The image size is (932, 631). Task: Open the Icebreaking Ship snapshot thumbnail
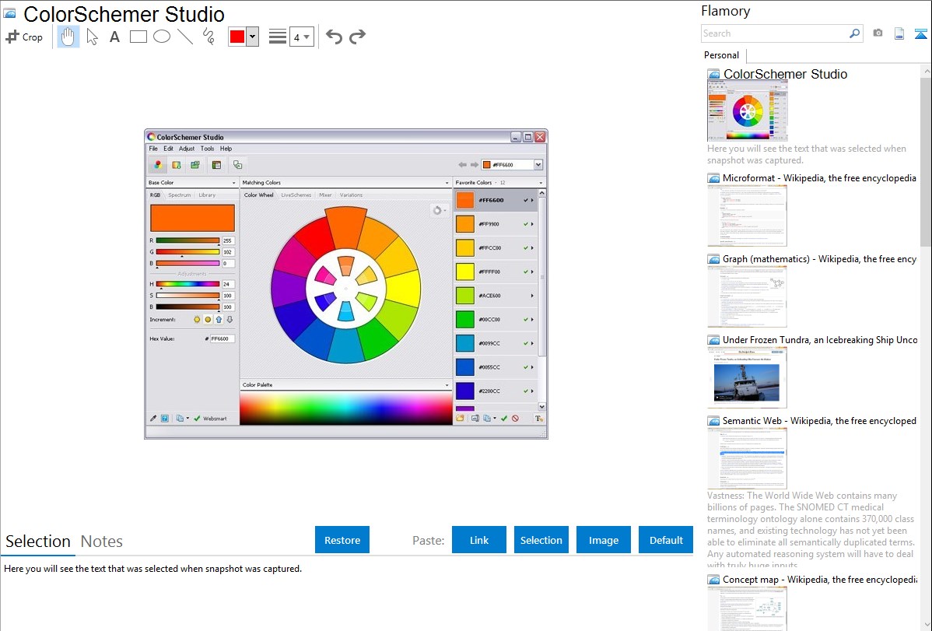tap(747, 377)
